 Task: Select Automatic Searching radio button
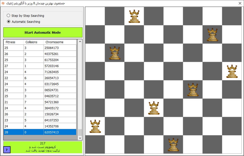click(9, 22)
